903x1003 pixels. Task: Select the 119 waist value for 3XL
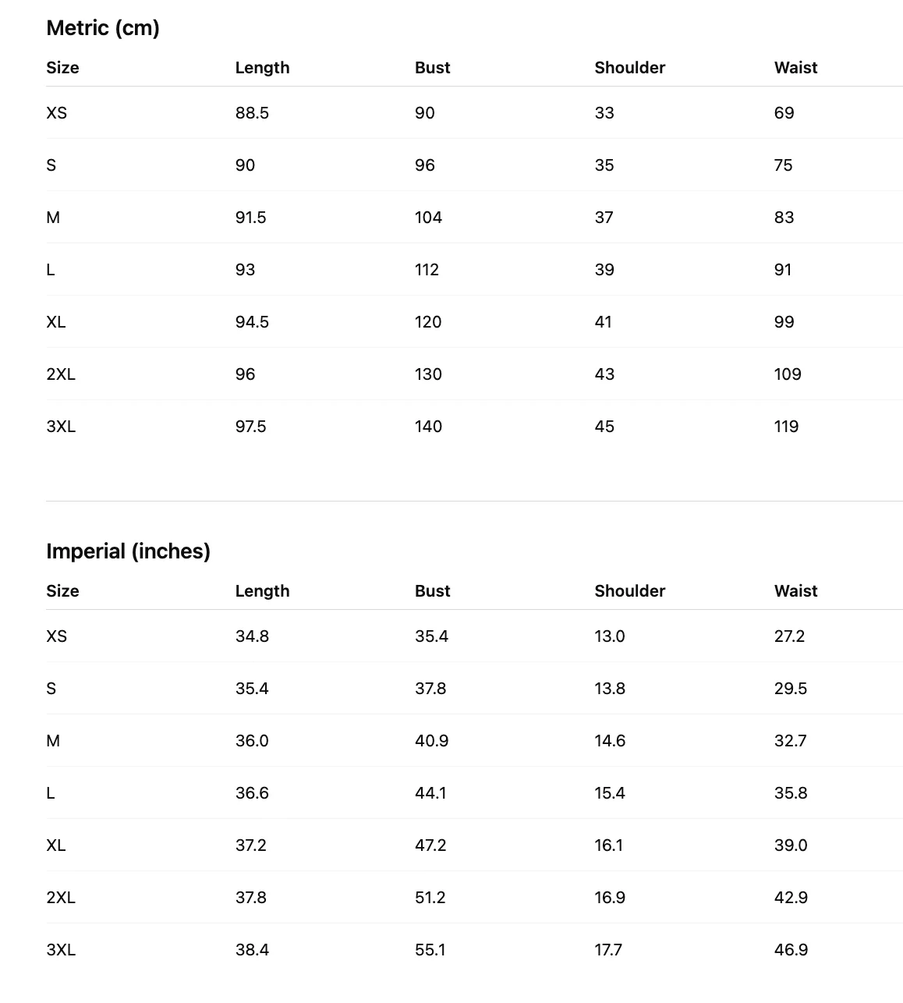[786, 427]
